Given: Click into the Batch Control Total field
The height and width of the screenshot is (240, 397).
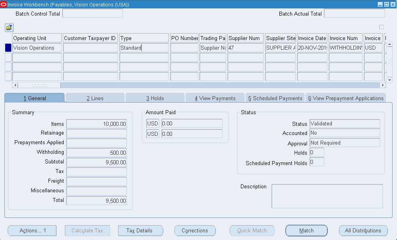Looking at the screenshot, I should click(x=92, y=14).
